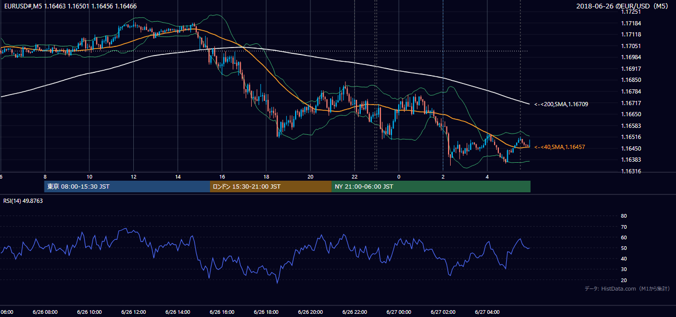This screenshot has width=676, height=317.
Task: Click the 6/26 16:00 time label
Action: (222, 312)
